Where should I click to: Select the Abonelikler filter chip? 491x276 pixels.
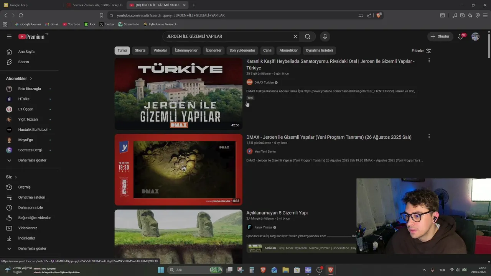pos(288,50)
